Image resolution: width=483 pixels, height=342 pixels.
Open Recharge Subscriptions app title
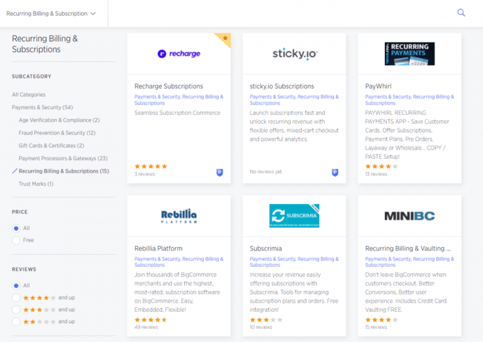(x=169, y=87)
